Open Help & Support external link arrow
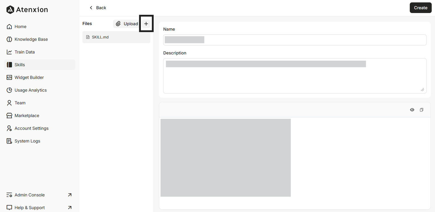The width and height of the screenshot is (435, 212). coord(70,208)
